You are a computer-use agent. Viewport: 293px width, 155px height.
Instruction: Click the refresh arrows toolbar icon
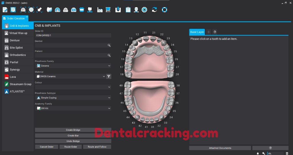154,10
